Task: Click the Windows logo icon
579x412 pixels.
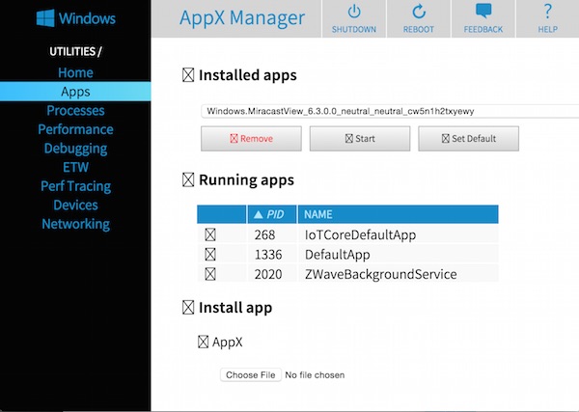Action: 45,18
